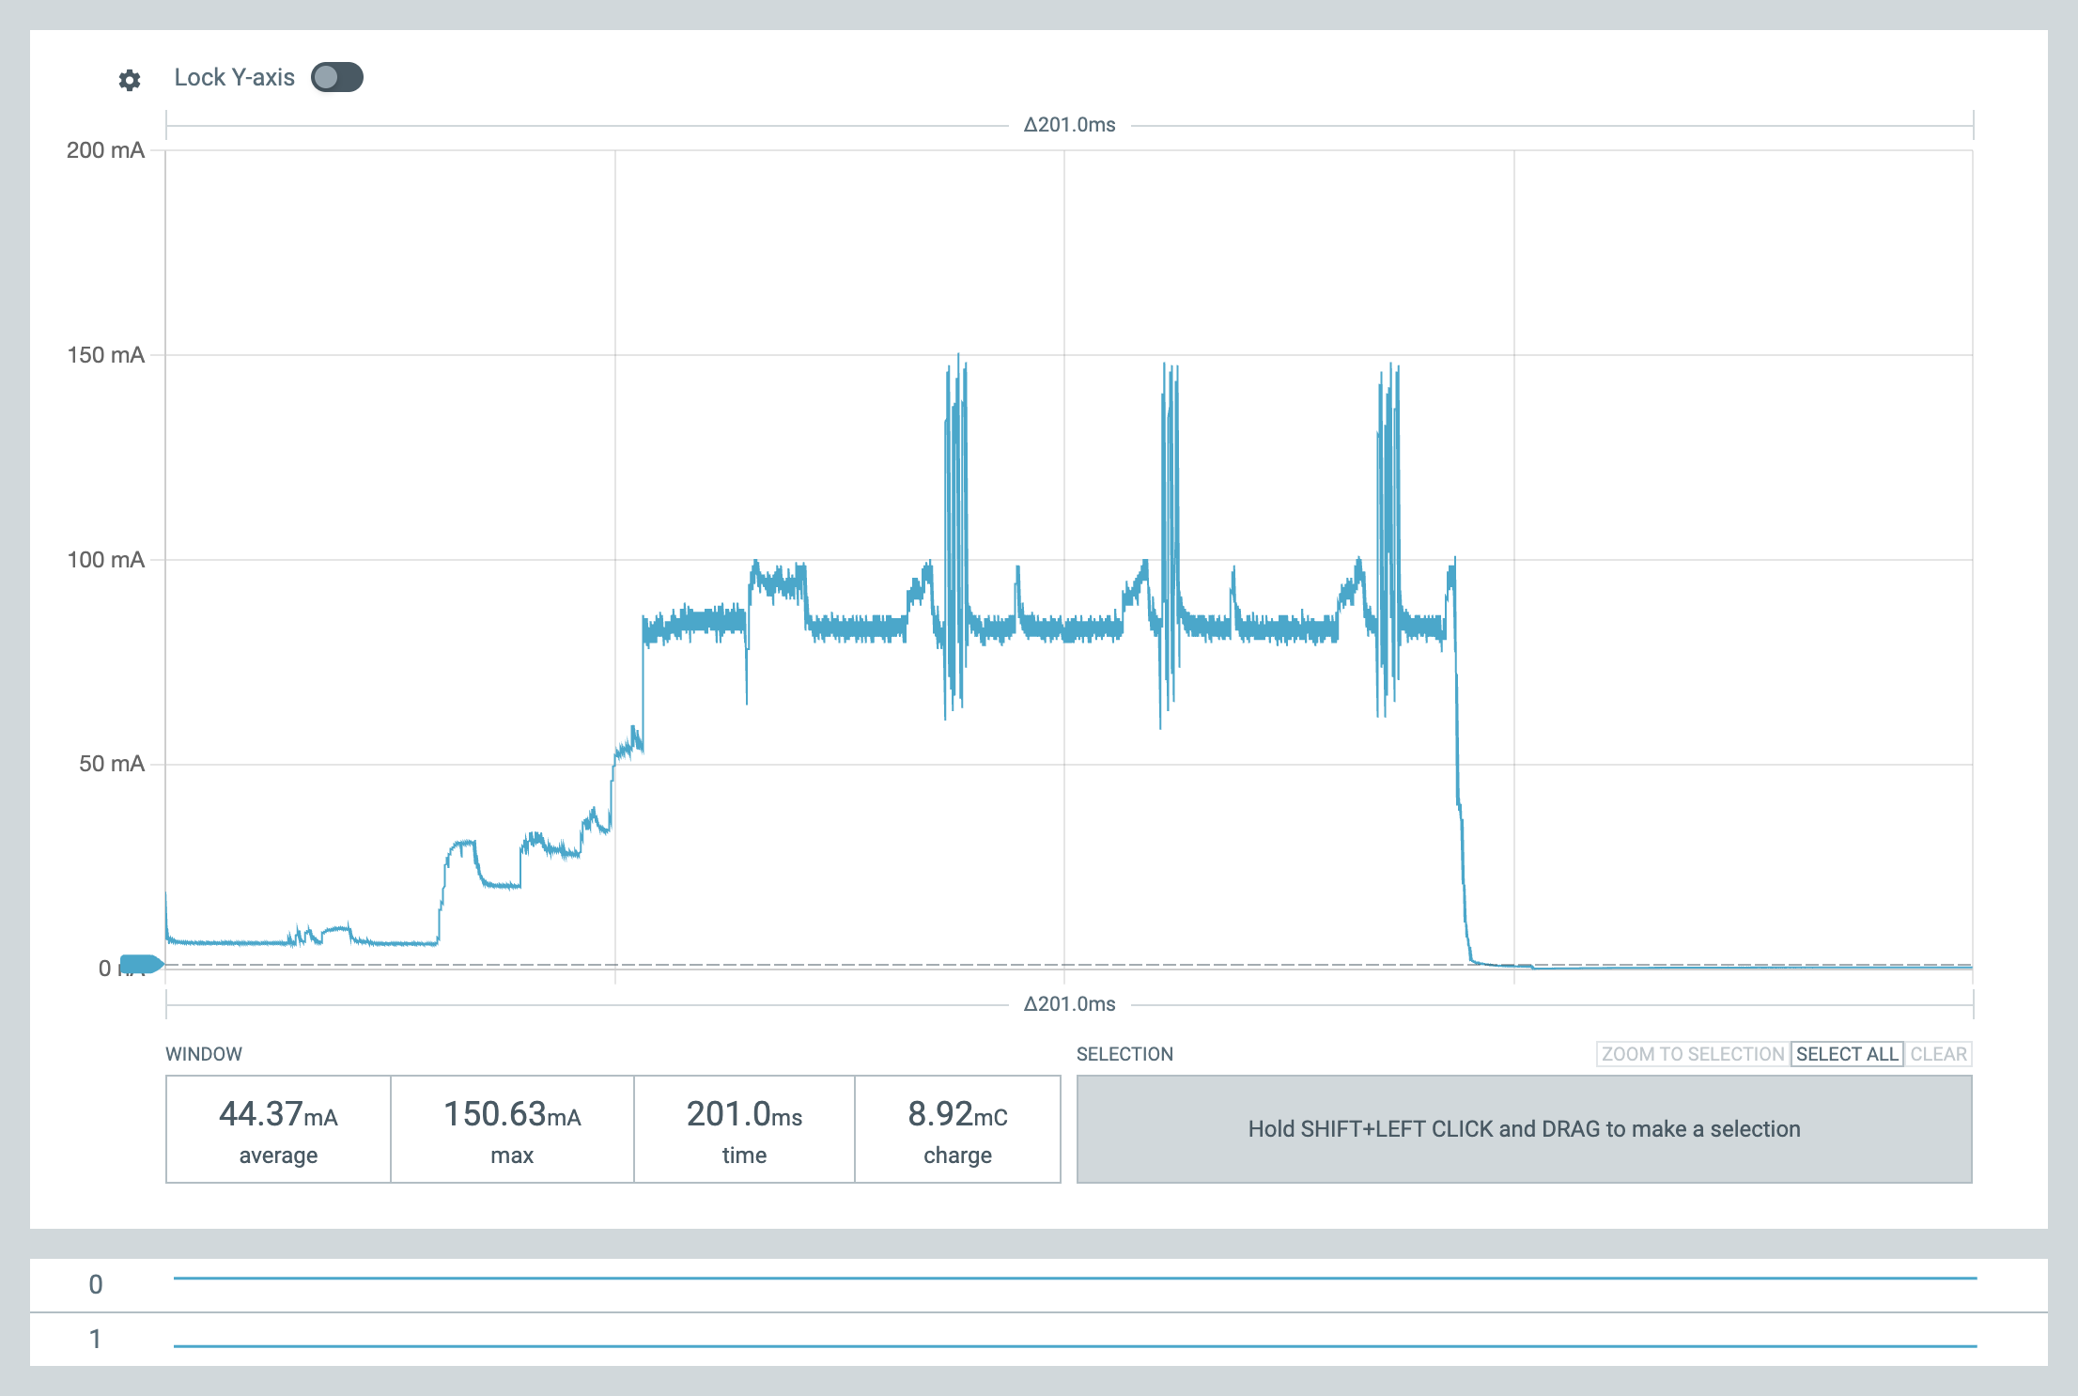
Task: Click the 'Hold SHIFT+LEFT CLICK' selection panel
Action: point(1524,1129)
